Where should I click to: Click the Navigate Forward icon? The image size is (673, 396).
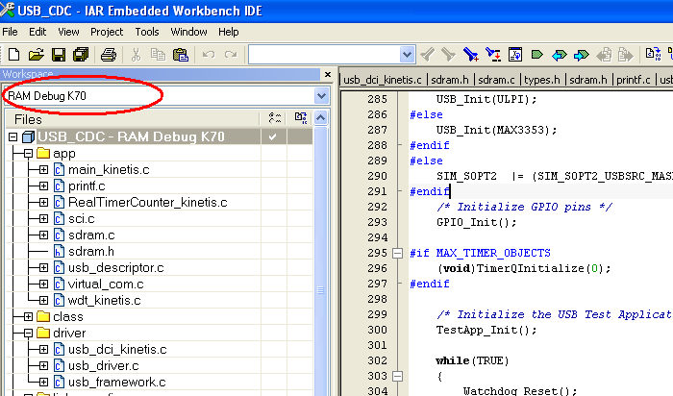pyautogui.click(x=626, y=55)
